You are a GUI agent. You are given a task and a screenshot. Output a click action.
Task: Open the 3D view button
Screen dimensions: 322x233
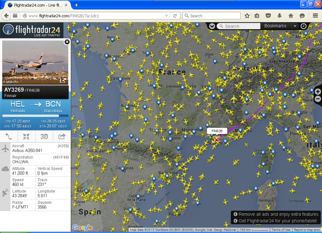(44, 137)
